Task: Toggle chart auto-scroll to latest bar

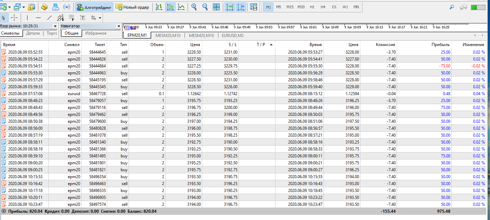Action: [x=229, y=7]
